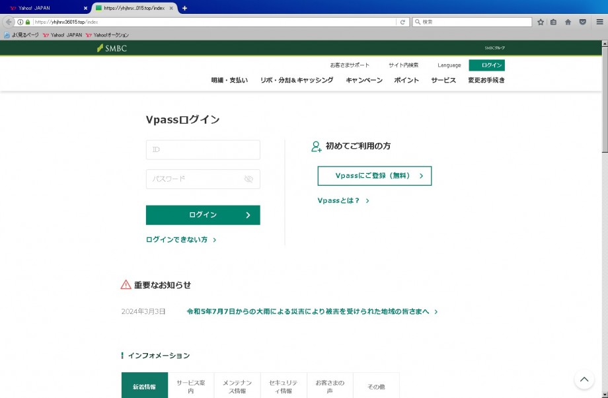
Task: Open the 令和5年7月7日 heavy rain notice link
Action: 312,311
